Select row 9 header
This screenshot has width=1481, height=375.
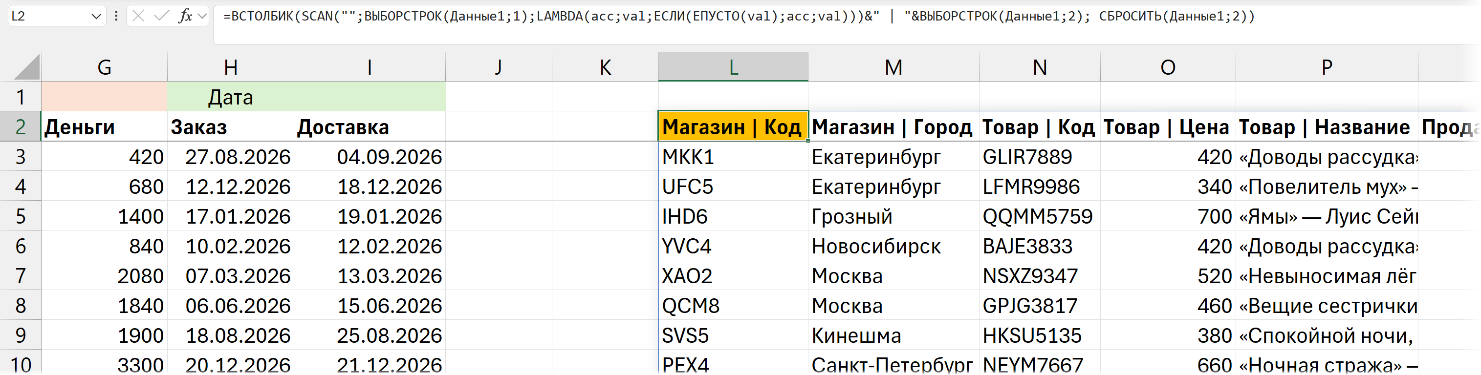pyautogui.click(x=20, y=335)
